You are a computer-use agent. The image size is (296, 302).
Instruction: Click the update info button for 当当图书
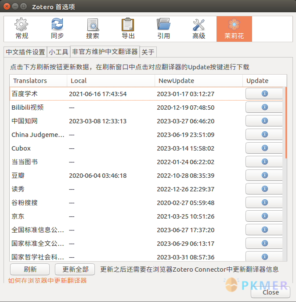[264, 162]
